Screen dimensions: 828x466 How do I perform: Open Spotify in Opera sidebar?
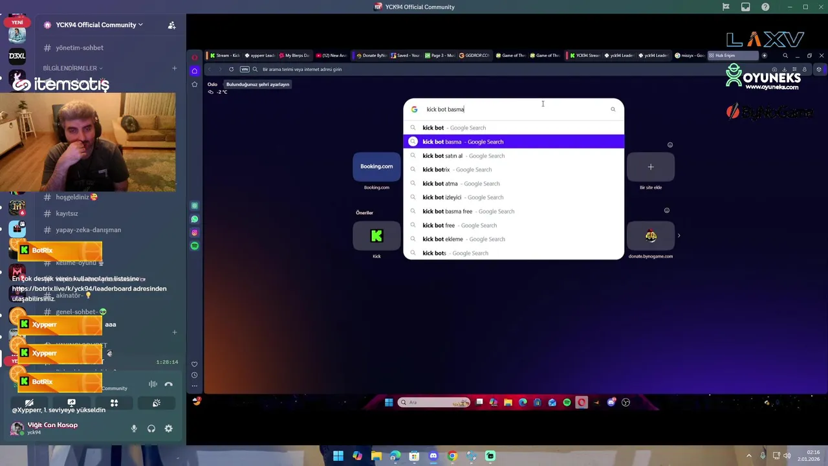tap(194, 246)
